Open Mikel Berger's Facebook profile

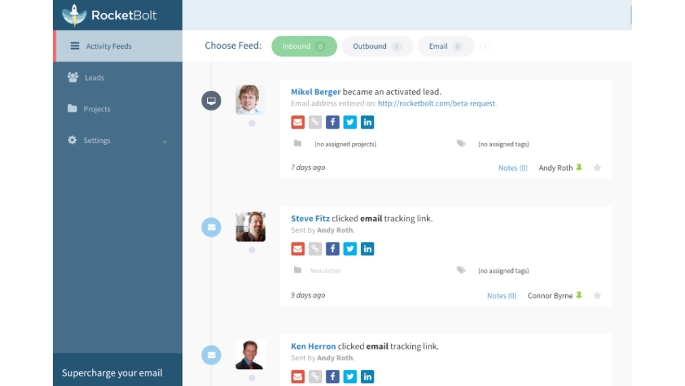332,122
